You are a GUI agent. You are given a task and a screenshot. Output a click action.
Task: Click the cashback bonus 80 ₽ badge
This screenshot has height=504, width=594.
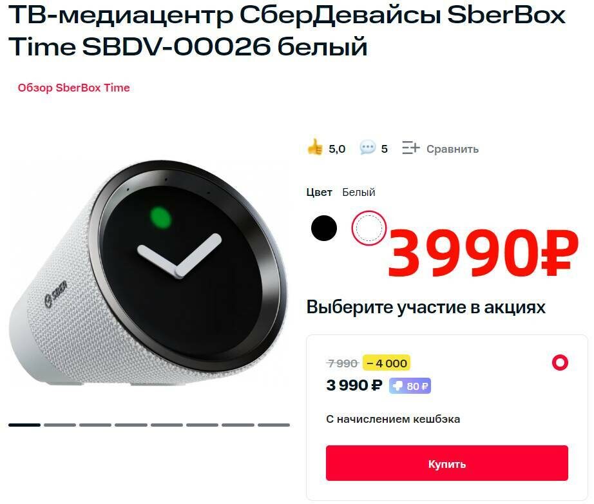tap(410, 386)
